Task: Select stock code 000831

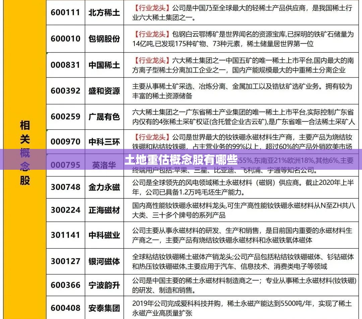Action: click(x=65, y=65)
